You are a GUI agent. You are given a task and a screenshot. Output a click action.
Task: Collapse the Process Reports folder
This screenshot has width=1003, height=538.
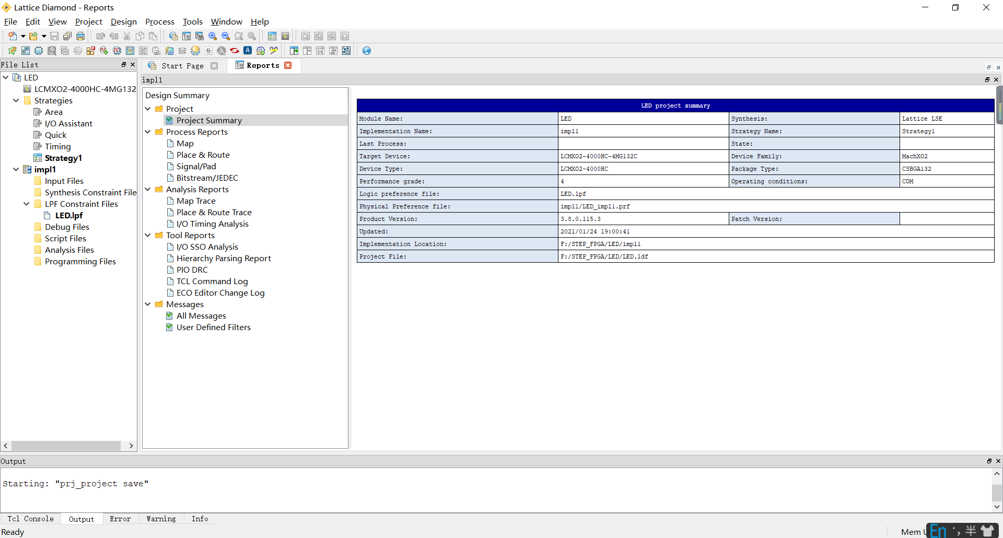(148, 132)
